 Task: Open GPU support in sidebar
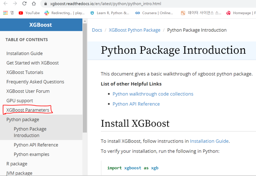pyautogui.click(x=20, y=101)
